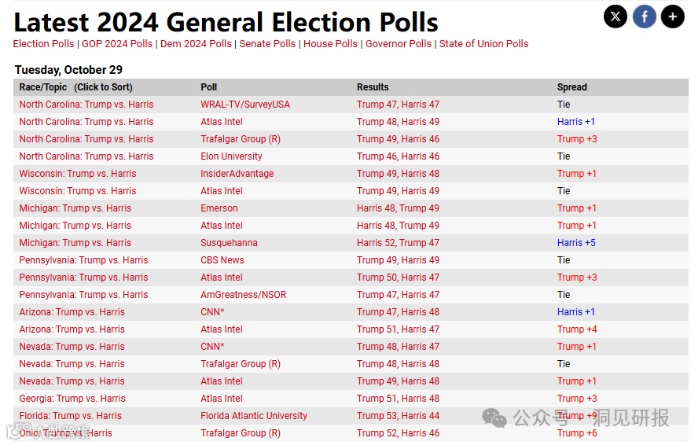Viewport: 691px width, 445px height.
Task: Open Susquehanna Michigan poll link
Action: [x=229, y=243]
